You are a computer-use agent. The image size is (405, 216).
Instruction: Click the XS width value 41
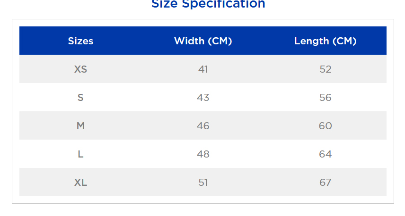203,69
